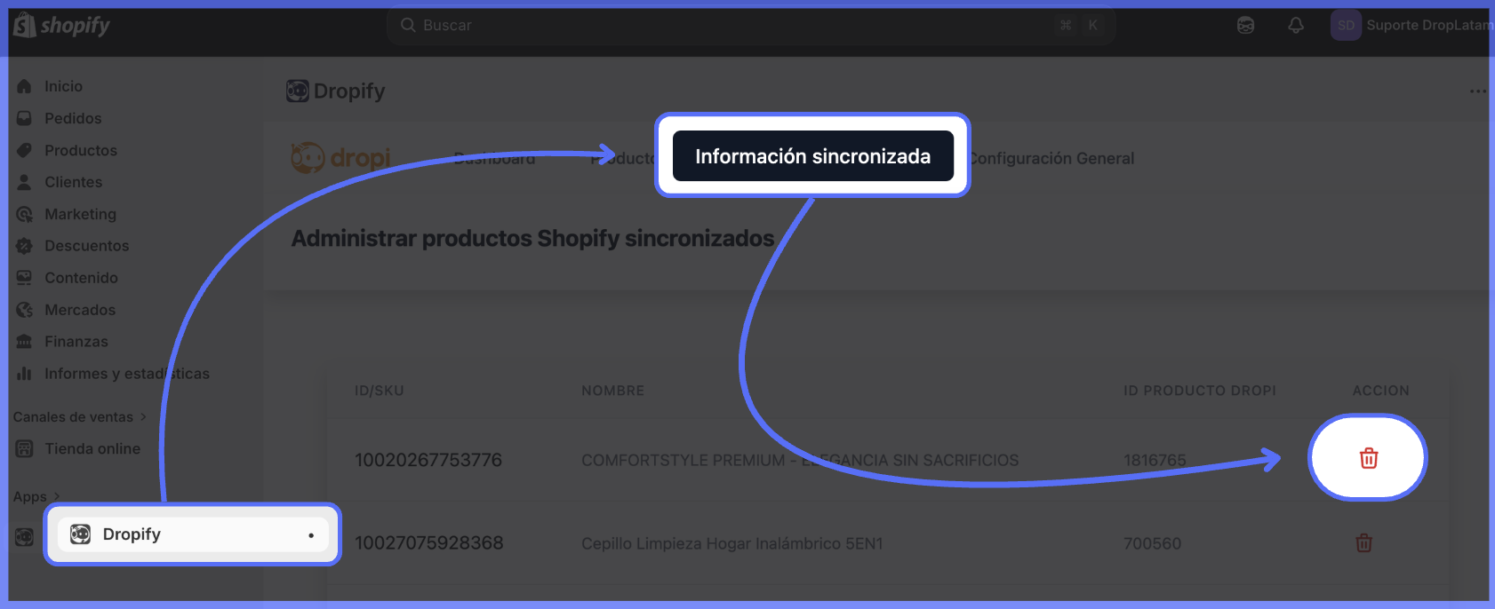Click the Dropi logo in app header
Image resolution: width=1495 pixels, height=609 pixels.
340,158
